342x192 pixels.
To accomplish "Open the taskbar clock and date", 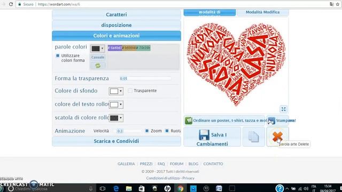I will pos(328,188).
